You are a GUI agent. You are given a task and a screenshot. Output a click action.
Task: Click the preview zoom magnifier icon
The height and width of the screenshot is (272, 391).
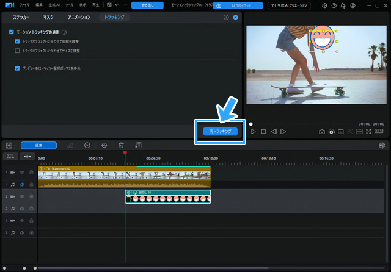350,131
